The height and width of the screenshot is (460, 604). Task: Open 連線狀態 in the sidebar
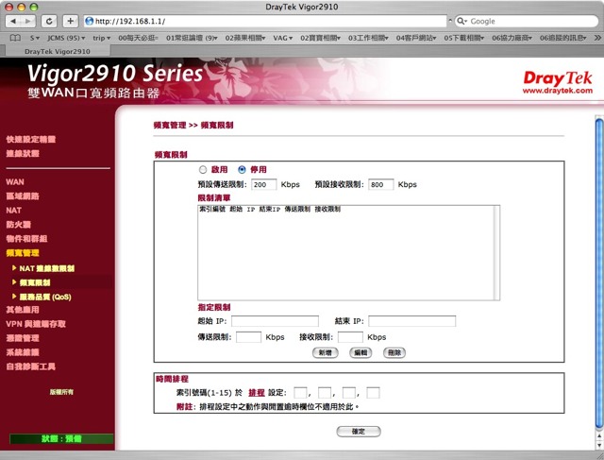pyautogui.click(x=23, y=153)
